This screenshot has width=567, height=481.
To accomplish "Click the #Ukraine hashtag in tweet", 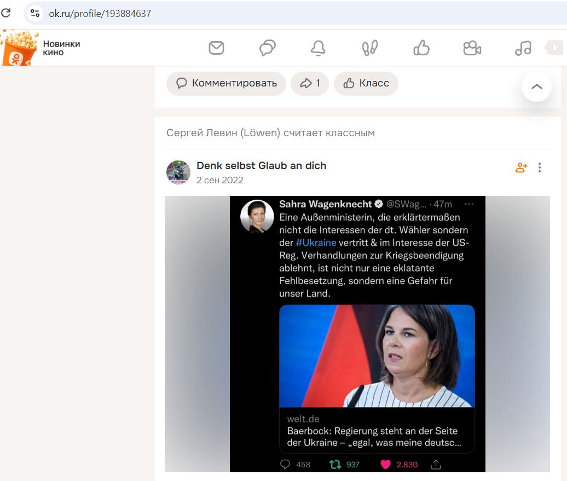I will click(316, 242).
